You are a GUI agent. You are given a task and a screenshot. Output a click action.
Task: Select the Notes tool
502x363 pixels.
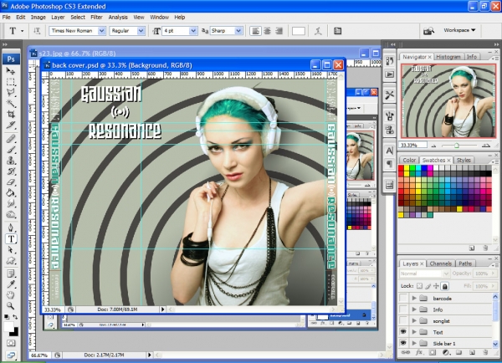(11, 274)
